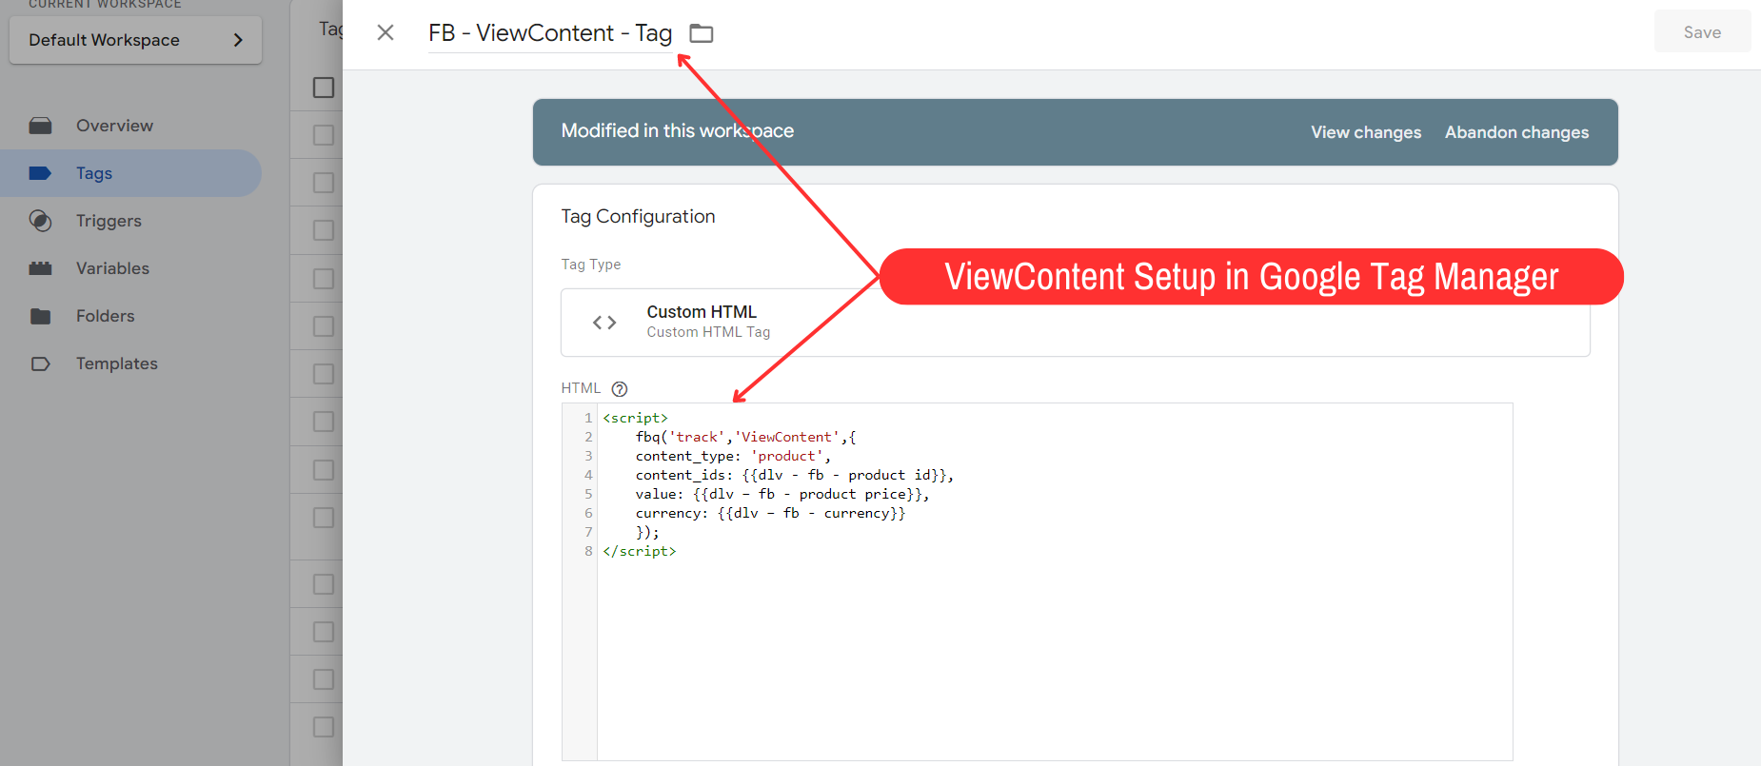This screenshot has width=1761, height=766.
Task: Close the tag editor with the X icon
Action: [386, 32]
